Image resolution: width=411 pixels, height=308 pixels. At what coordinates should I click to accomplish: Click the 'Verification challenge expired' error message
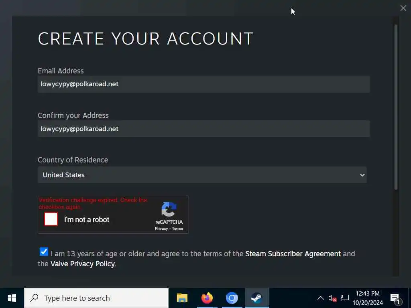click(x=93, y=203)
